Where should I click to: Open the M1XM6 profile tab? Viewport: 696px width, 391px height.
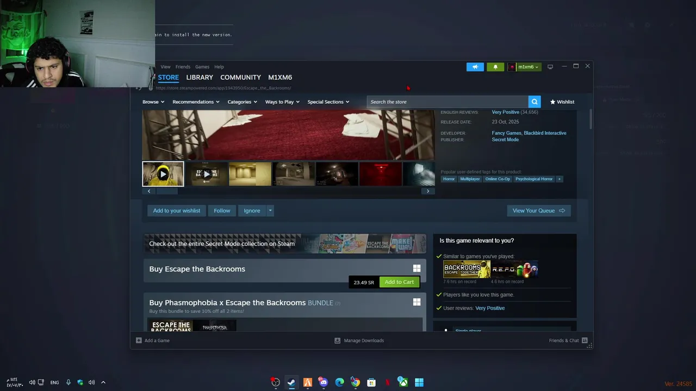(x=280, y=77)
